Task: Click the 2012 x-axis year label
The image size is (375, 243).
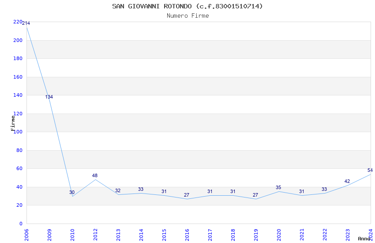Action: 95,235
